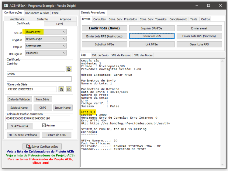The image size is (228, 171).
Task: Click the Enviar e-mail button
Action: pyautogui.click(x=199, y=28)
